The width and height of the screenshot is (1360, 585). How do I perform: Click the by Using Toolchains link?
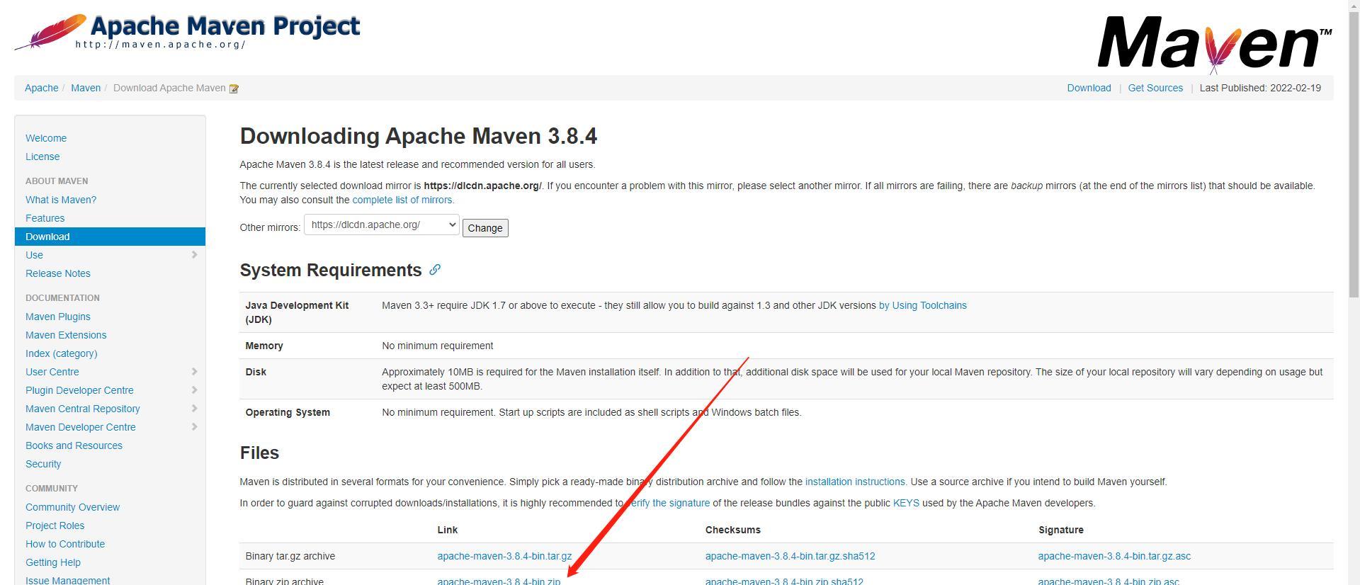[922, 305]
